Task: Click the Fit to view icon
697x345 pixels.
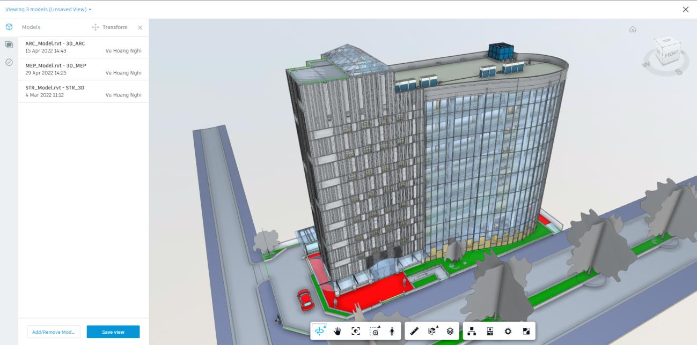Action: coord(356,331)
